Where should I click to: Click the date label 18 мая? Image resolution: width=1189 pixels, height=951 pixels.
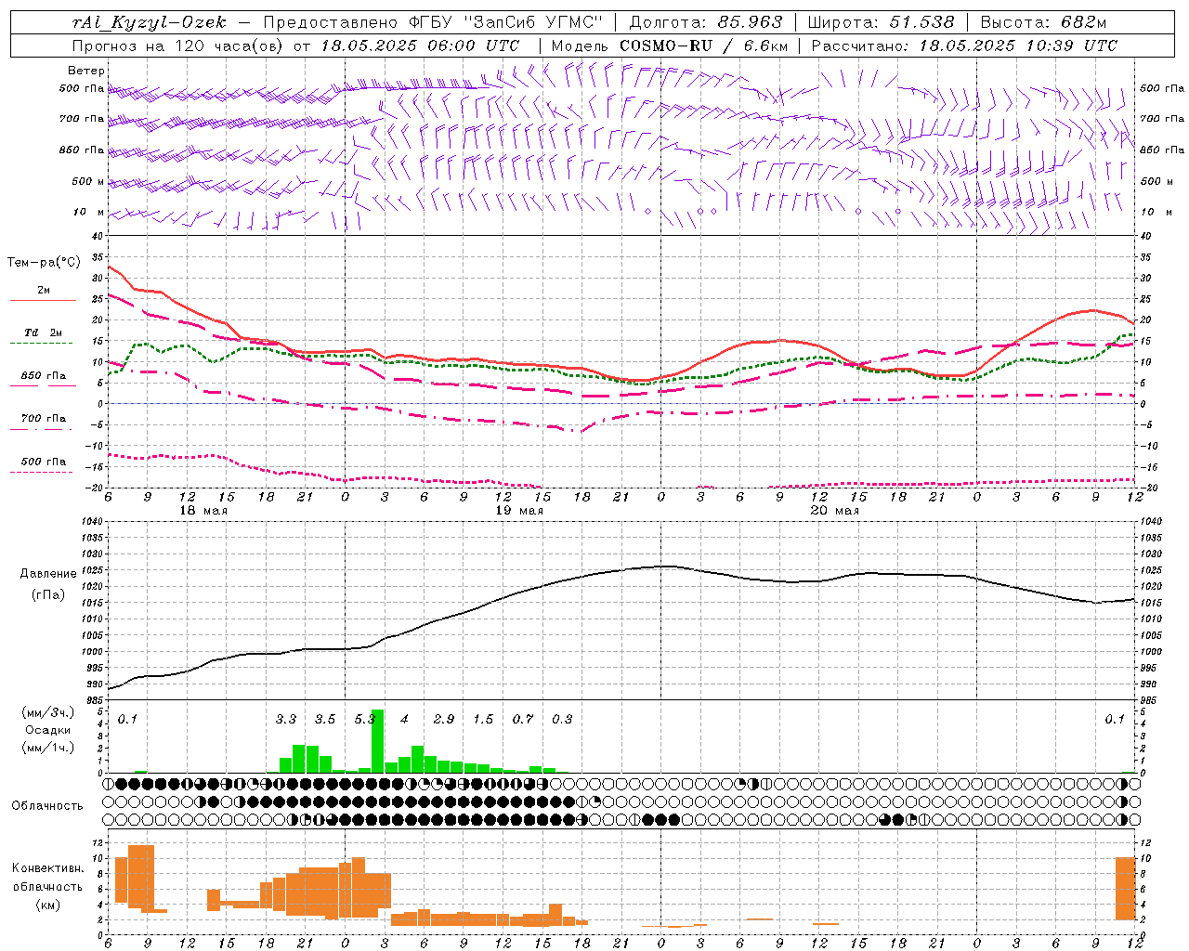pos(203,511)
